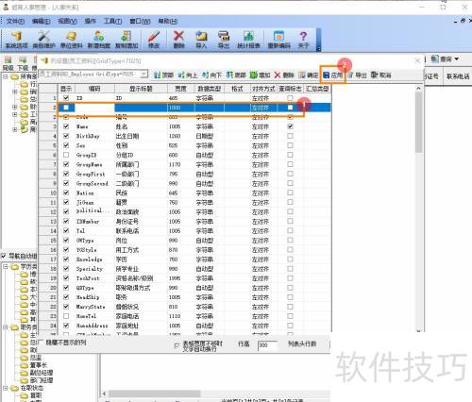Enable the 隐藏不显示的列 checkbox
Screen dimensions: 472x402
(x=42, y=343)
